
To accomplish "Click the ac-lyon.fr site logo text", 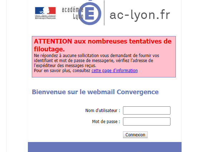I will pos(140,15).
